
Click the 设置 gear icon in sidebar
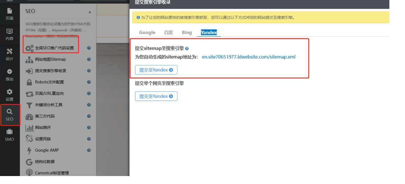point(10,95)
